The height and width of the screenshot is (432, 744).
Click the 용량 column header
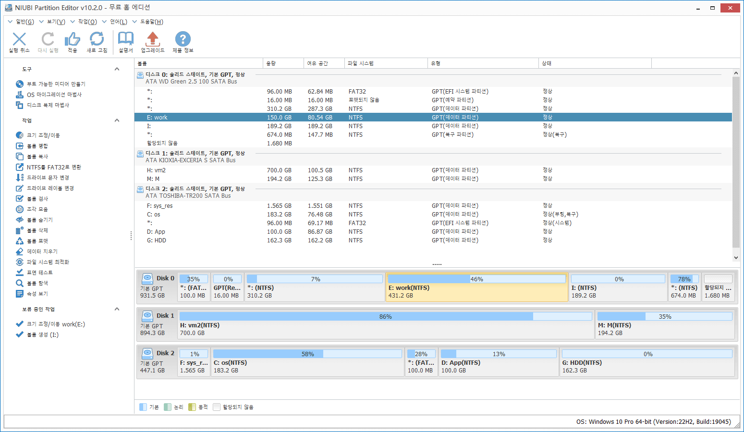283,63
